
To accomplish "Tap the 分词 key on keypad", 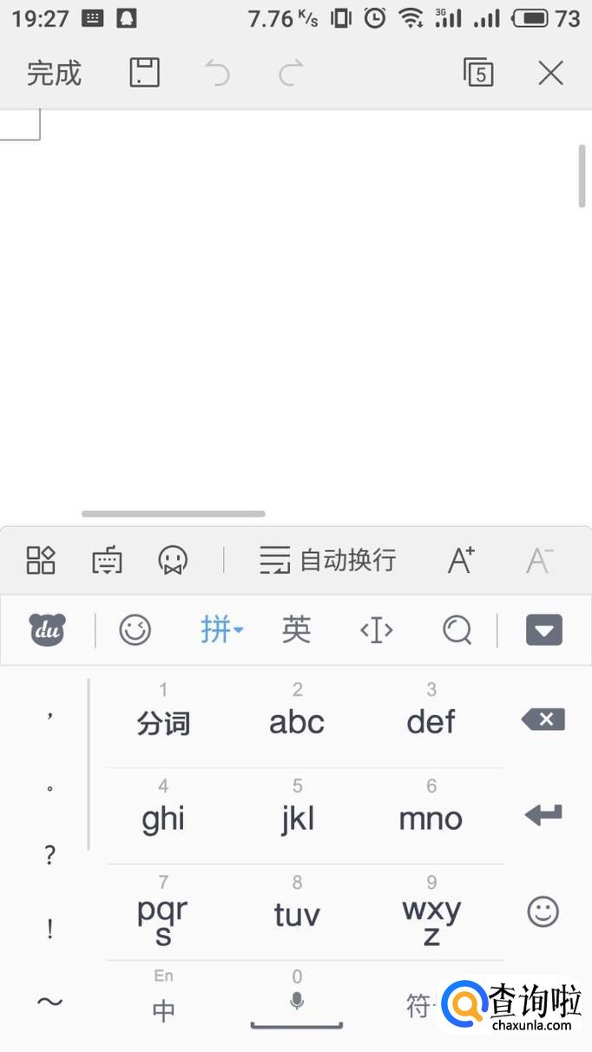I will coord(163,720).
